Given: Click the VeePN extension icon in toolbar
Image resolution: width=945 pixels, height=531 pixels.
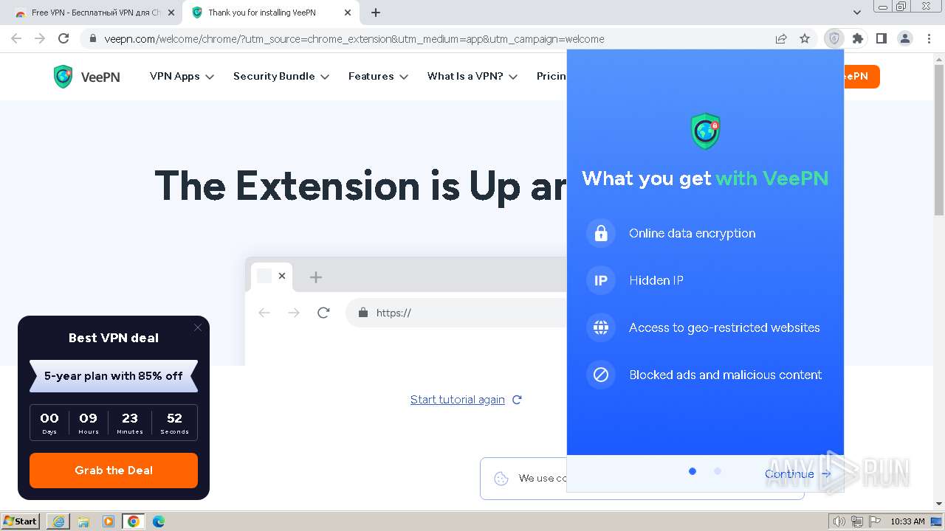Looking at the screenshot, I should click(x=834, y=39).
